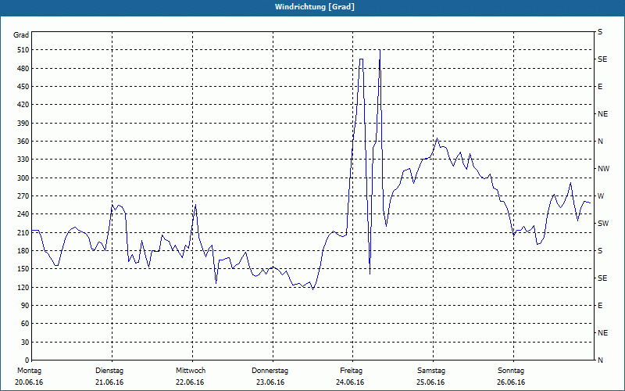Viewport: 625px width, 391px height.
Task: Select the Sonntag day label
Action: [x=511, y=371]
